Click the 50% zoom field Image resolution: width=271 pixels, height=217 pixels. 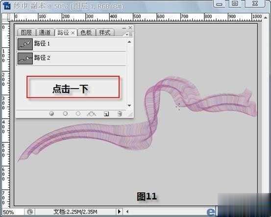point(12,212)
